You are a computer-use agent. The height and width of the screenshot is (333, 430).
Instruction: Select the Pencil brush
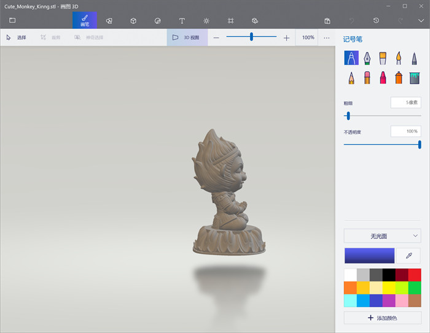351,78
